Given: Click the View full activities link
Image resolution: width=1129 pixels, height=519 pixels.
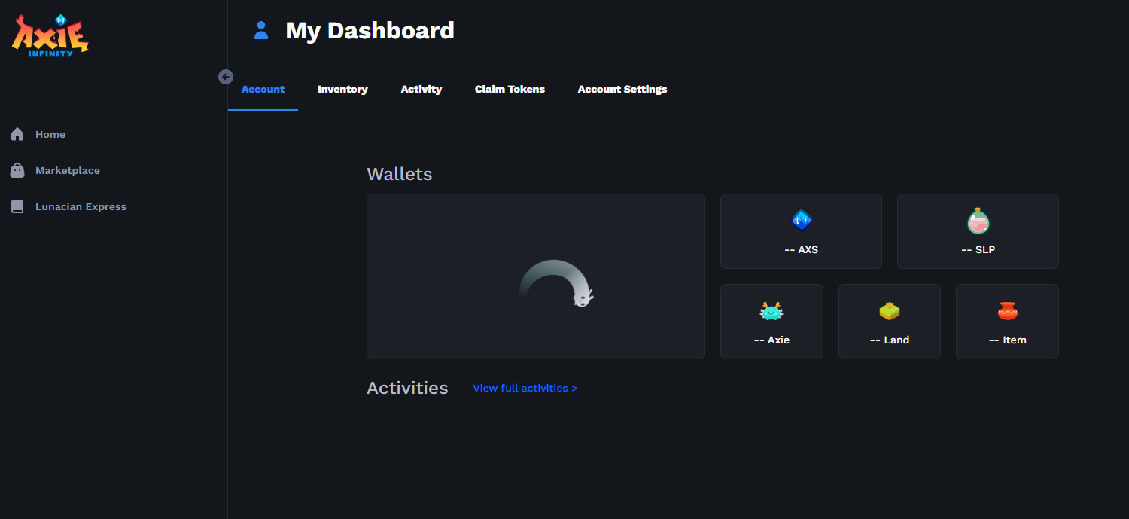Looking at the screenshot, I should 525,388.
